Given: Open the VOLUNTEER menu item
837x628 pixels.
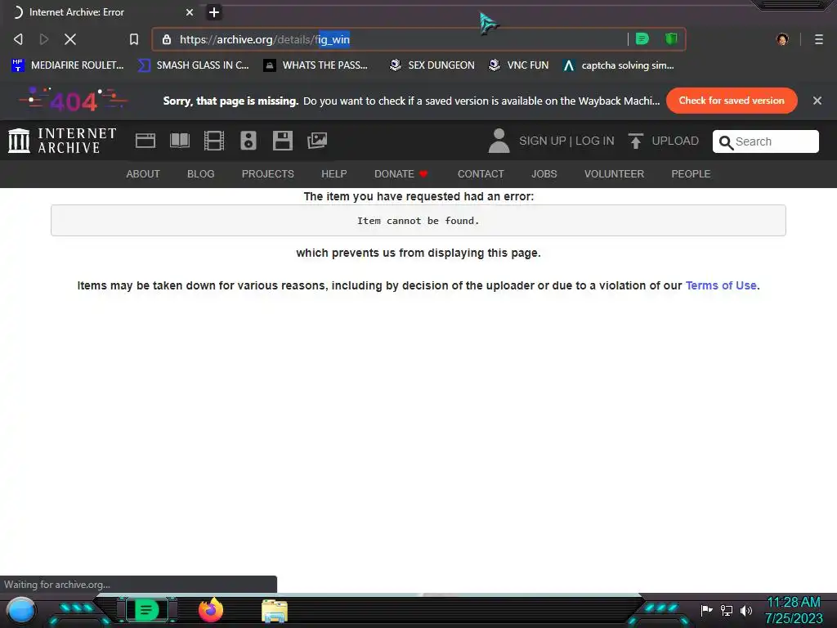Looking at the screenshot, I should 614,174.
